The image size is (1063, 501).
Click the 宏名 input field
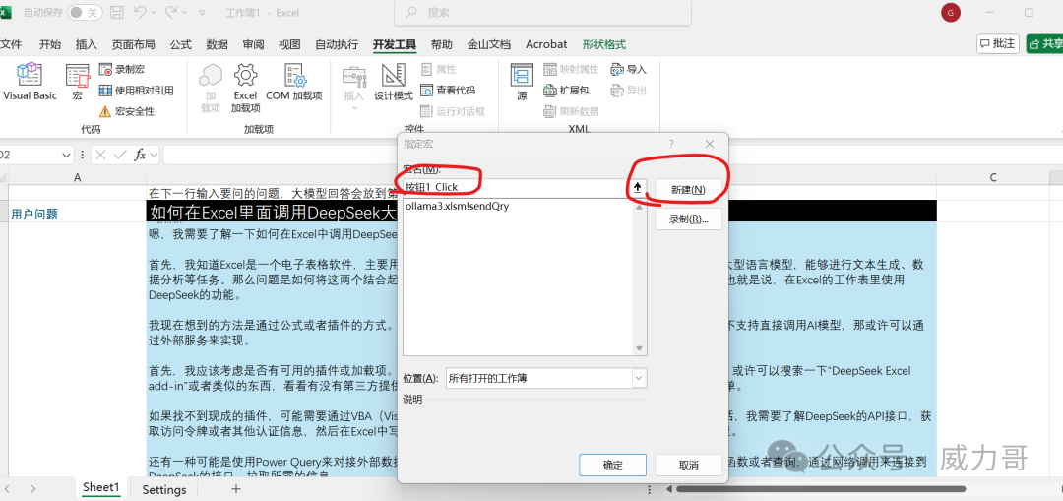[515, 188]
